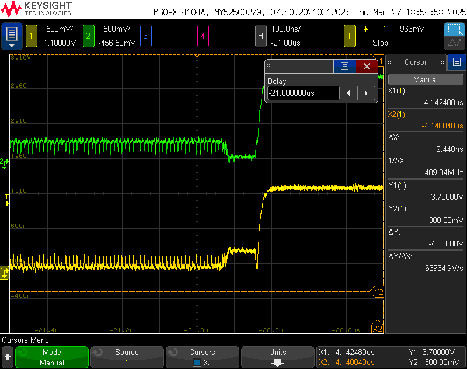467x369 pixels.
Task: Open the main menu icon at top left
Action: pos(12,36)
